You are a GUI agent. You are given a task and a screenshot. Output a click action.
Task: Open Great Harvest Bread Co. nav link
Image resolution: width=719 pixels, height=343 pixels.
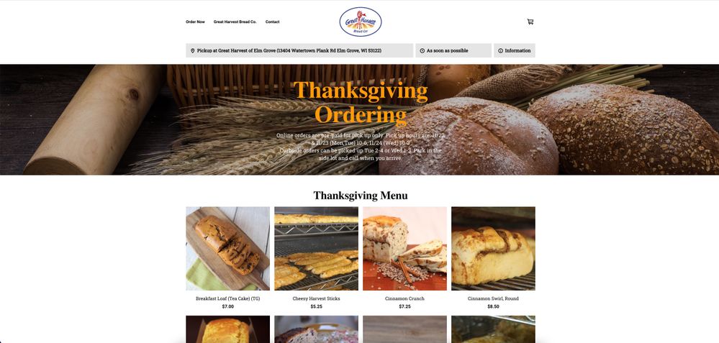[x=235, y=22]
